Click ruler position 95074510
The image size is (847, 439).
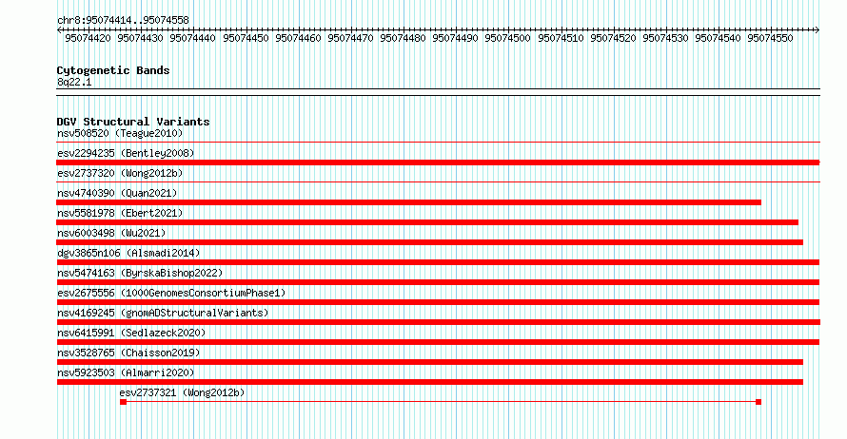(x=561, y=38)
